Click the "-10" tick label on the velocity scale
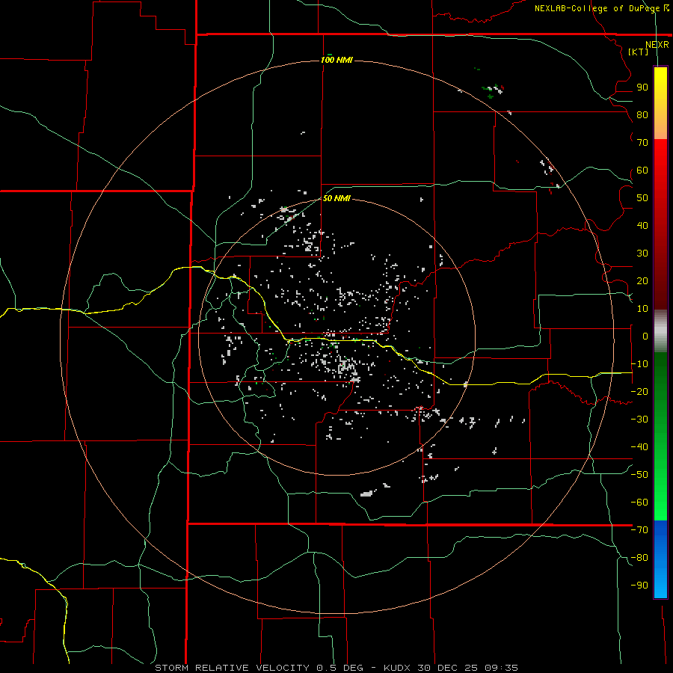The width and height of the screenshot is (673, 673). (x=639, y=364)
